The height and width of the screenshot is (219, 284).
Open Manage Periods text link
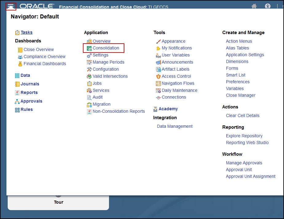pyautogui.click(x=108, y=62)
